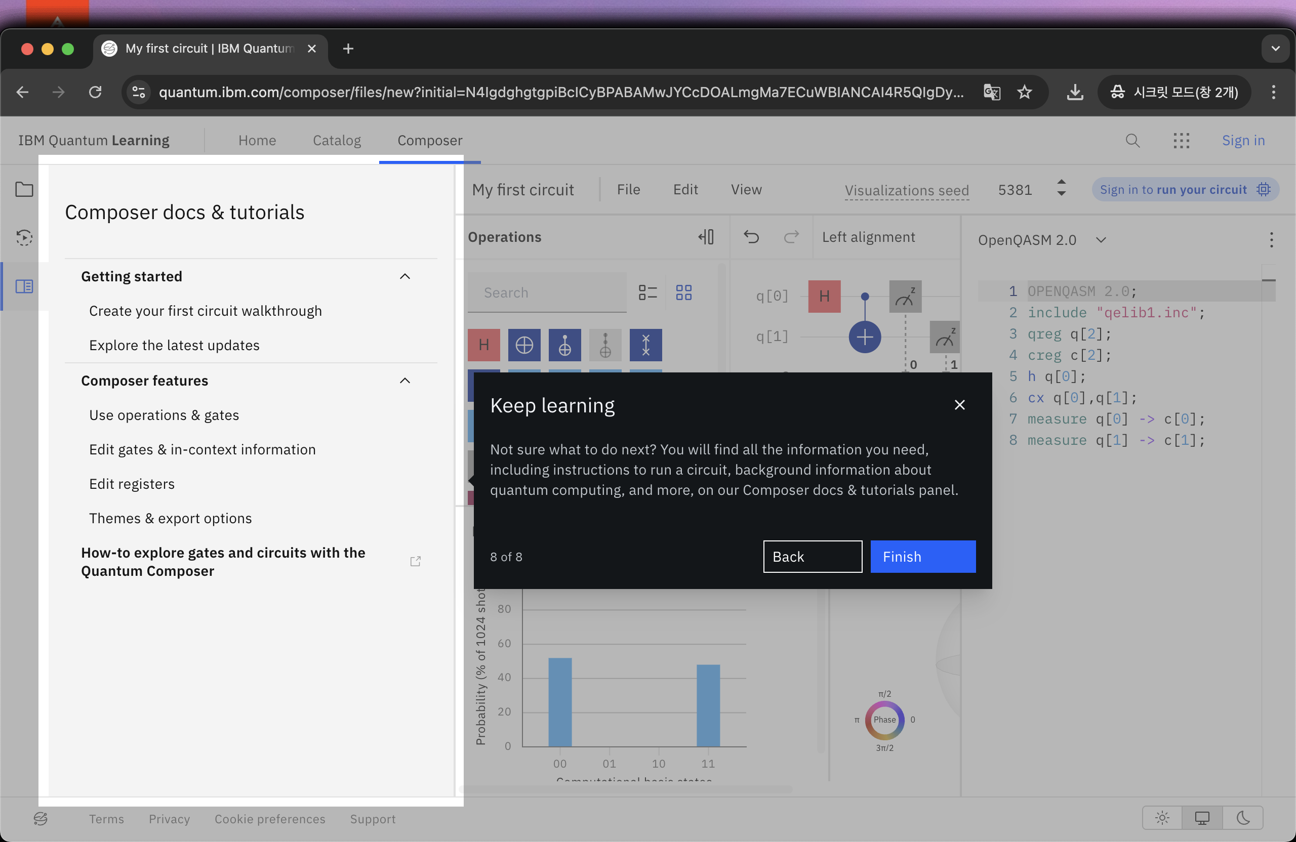Screen dimensions: 1296x842
Task: Open the app switcher grid icon
Action: point(1181,141)
